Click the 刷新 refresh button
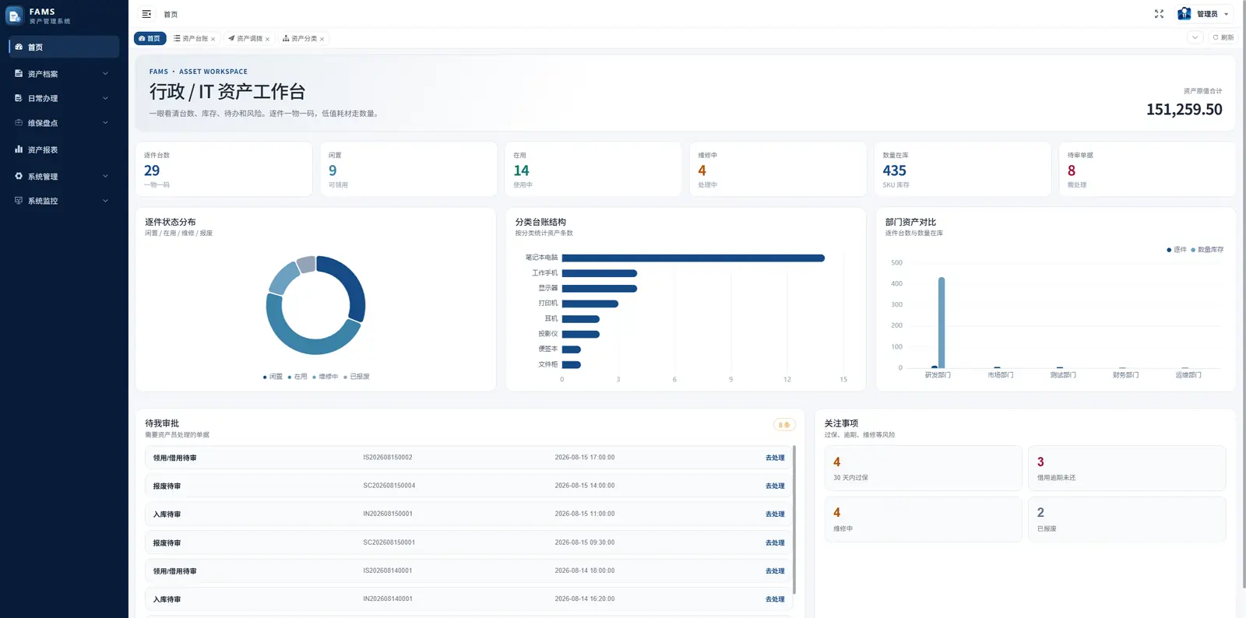This screenshot has width=1246, height=618. (1223, 37)
